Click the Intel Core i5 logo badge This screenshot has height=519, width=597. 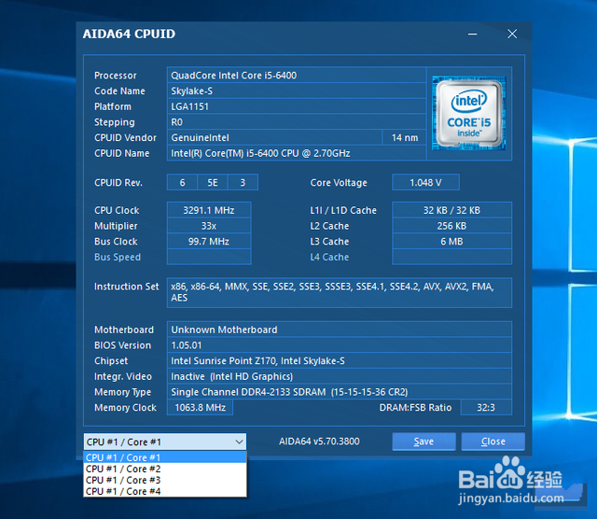tap(468, 113)
